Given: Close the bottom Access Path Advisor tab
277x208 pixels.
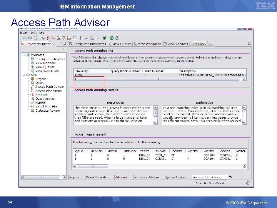Looking at the screenshot, I should point(225,177).
